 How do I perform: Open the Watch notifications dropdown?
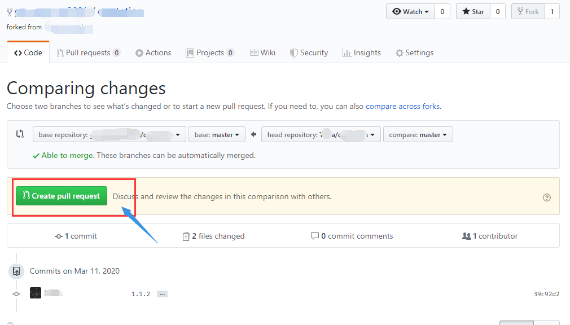(x=410, y=11)
